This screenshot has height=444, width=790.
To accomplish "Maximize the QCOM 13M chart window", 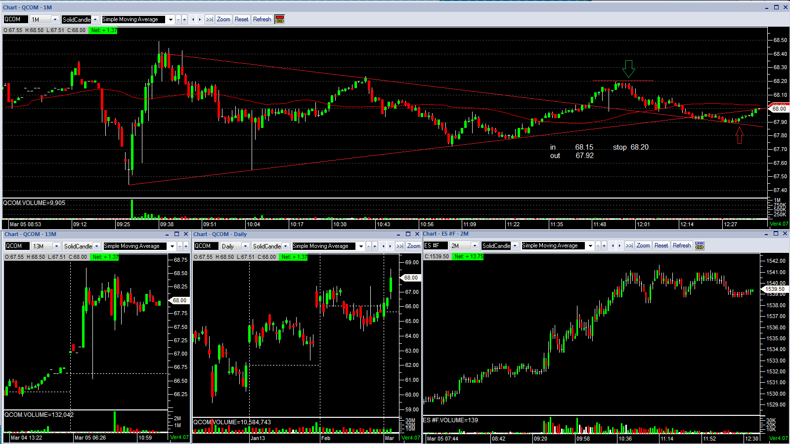I will pos(176,234).
